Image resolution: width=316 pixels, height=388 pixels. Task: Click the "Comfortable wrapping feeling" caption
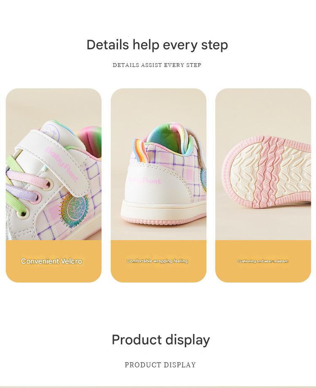(158, 261)
